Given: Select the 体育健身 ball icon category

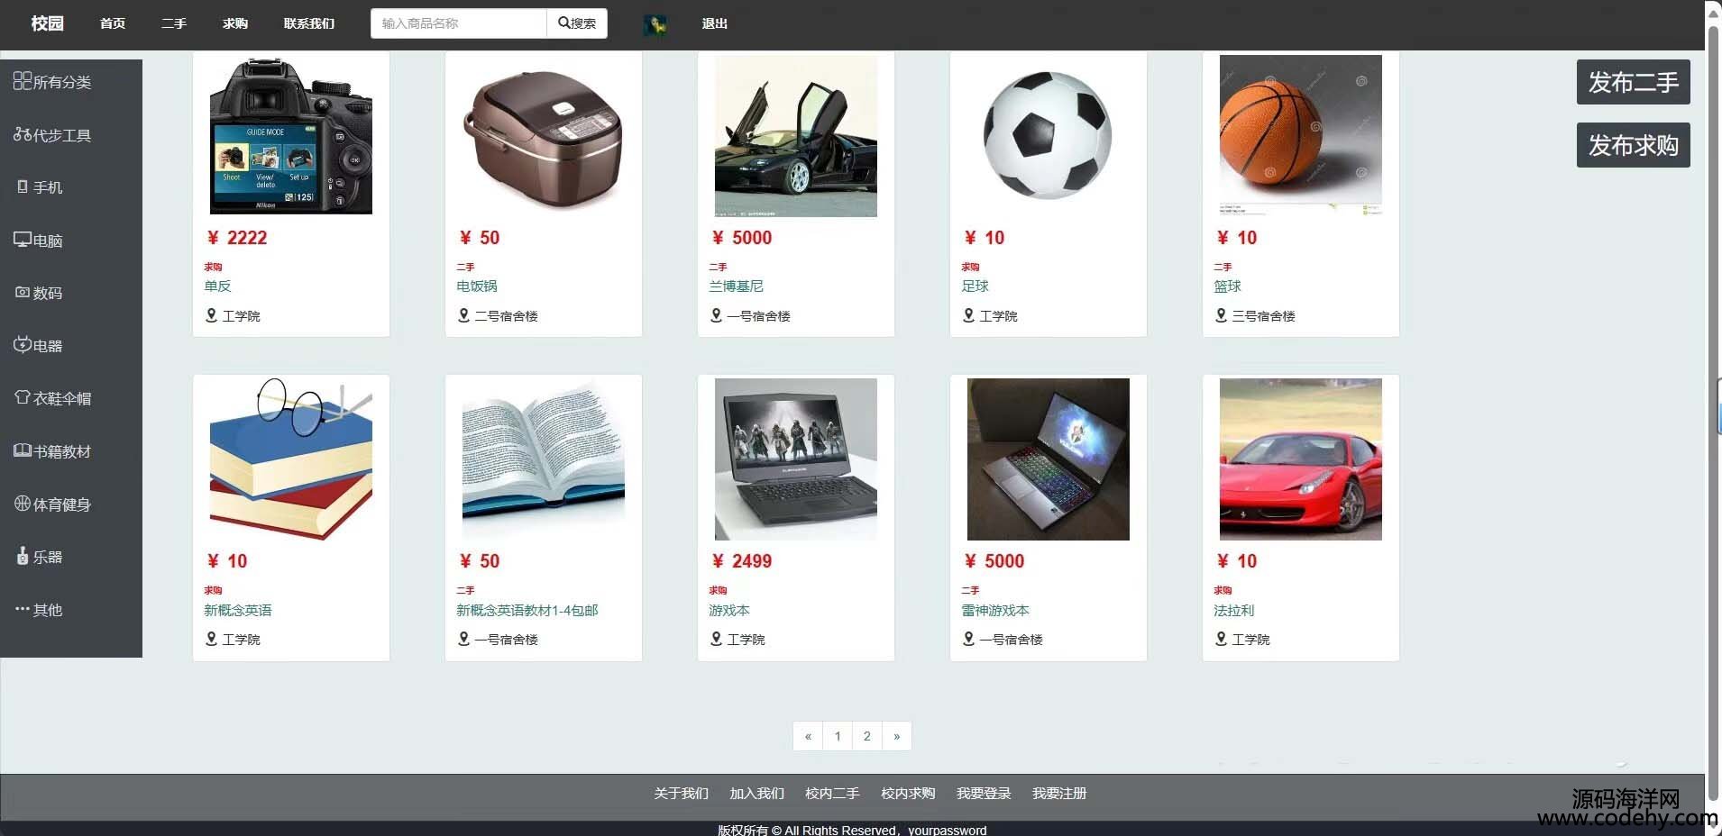Looking at the screenshot, I should tap(51, 504).
